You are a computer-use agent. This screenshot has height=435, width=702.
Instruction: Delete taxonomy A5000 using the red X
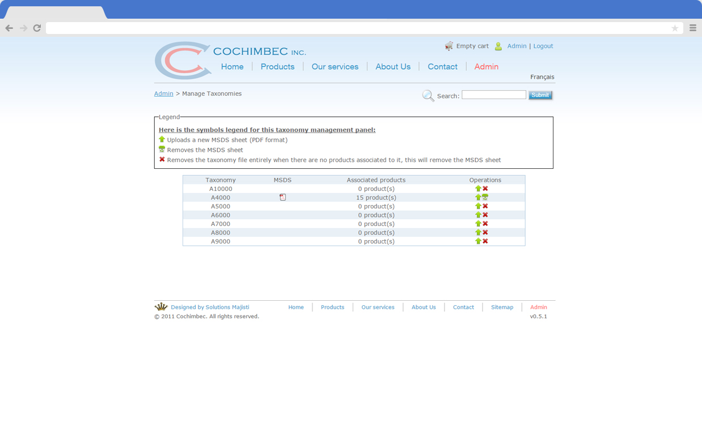coord(485,206)
